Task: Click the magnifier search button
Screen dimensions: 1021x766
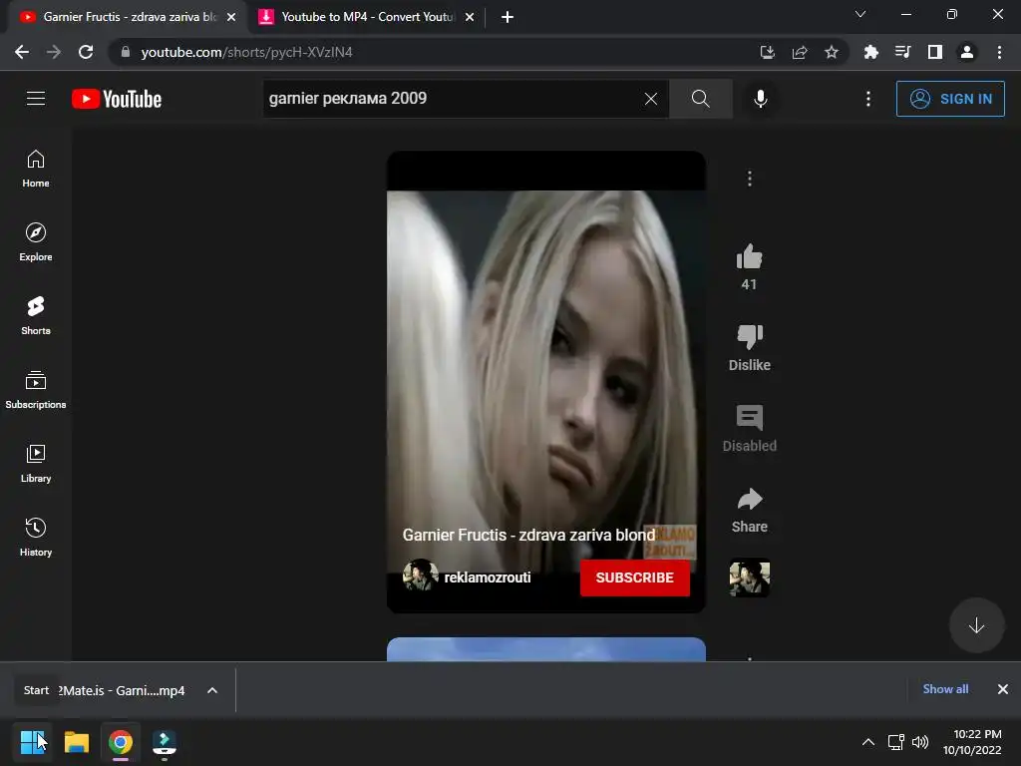Action: point(701,99)
